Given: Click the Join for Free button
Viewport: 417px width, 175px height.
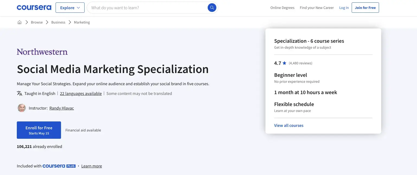Looking at the screenshot, I should (365, 8).
